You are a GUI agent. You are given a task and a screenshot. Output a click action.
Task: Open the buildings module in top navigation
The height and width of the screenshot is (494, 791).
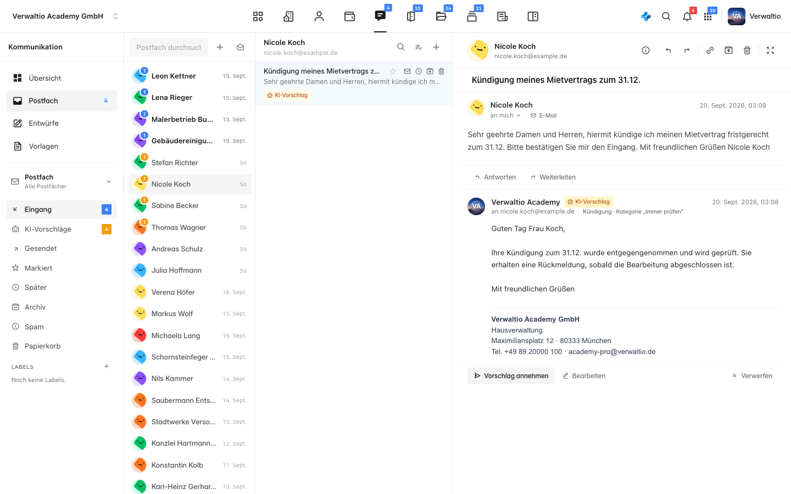pos(288,16)
